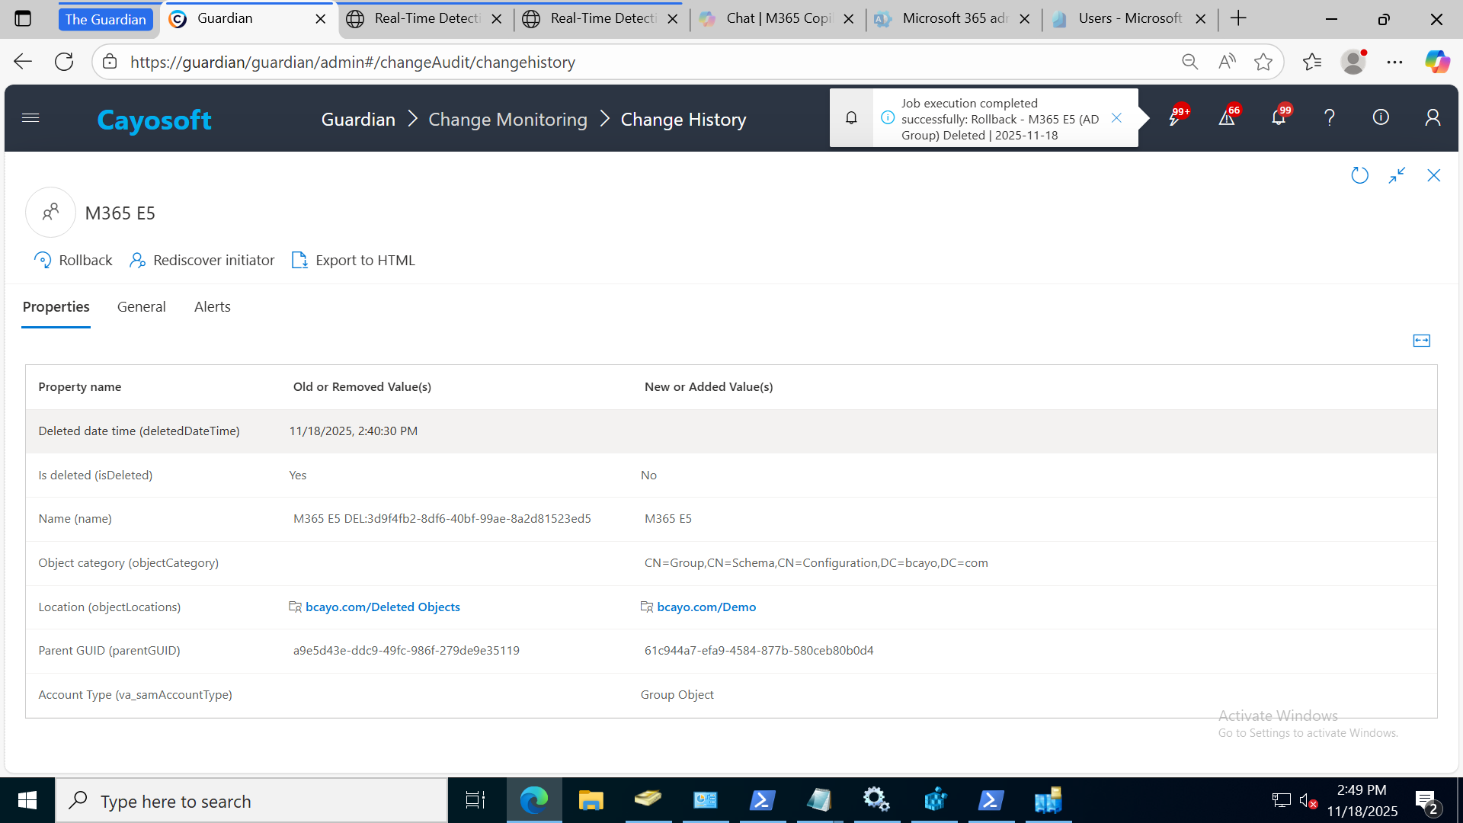Image resolution: width=1463 pixels, height=823 pixels.
Task: Open the help question mark
Action: point(1330,118)
